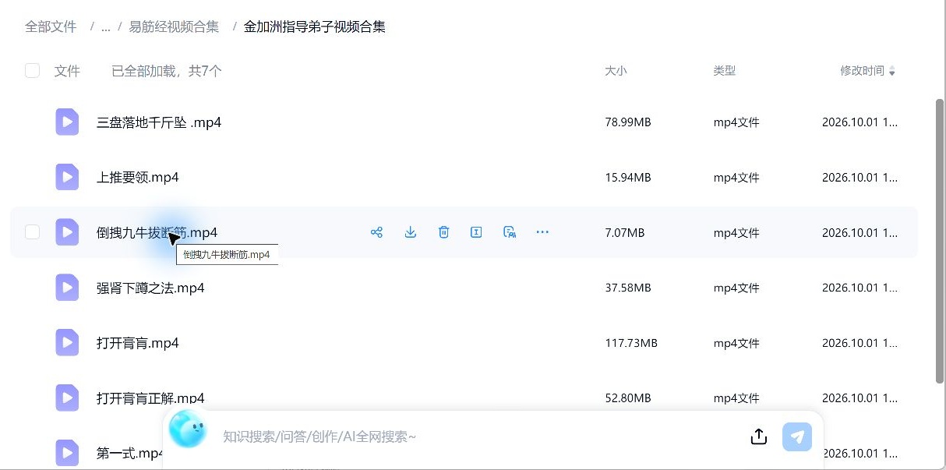The image size is (946, 470).
Task: Click the 文件 column header
Action: pyautogui.click(x=68, y=71)
